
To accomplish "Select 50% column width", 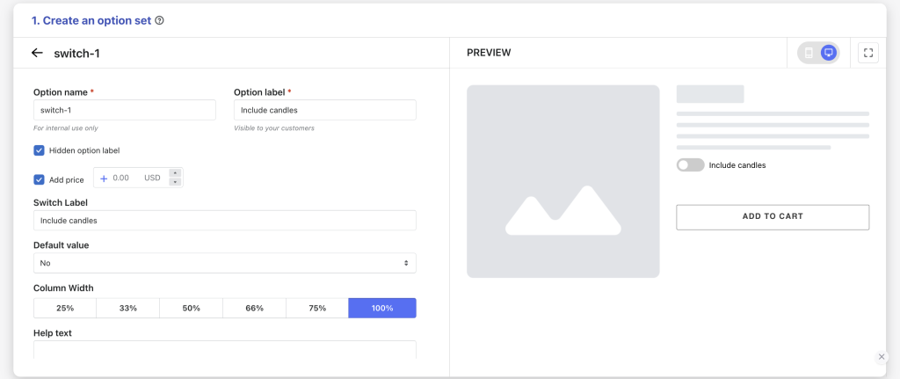I will click(191, 309).
